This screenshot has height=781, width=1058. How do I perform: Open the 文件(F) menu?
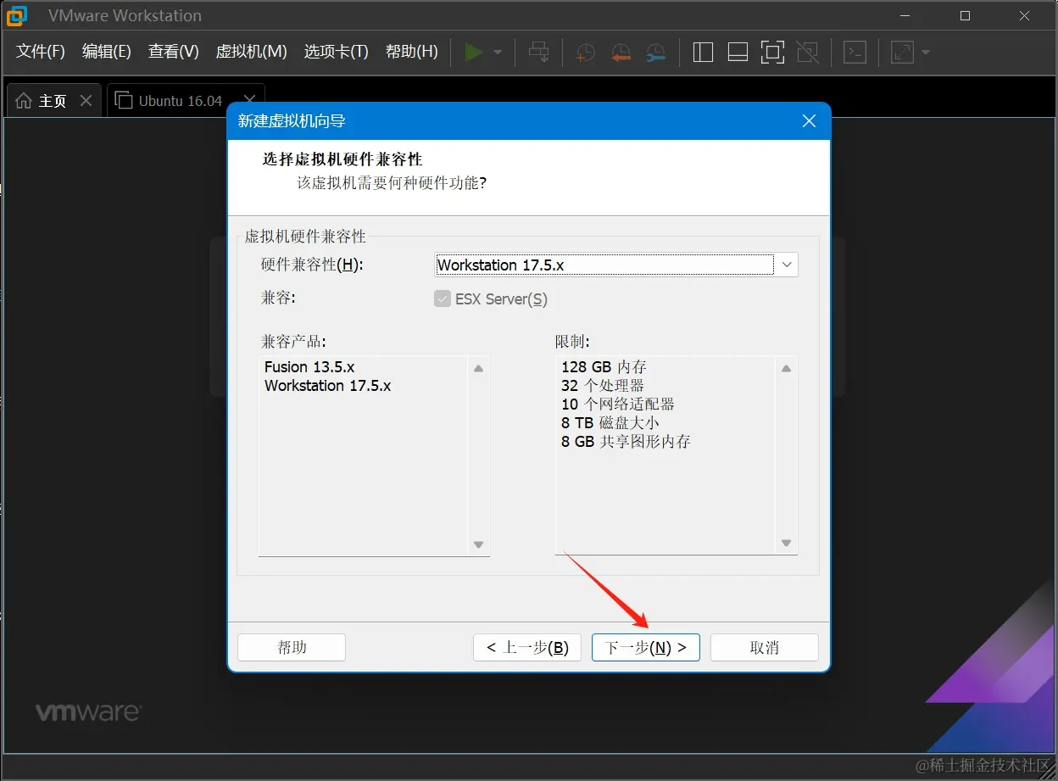pos(41,52)
